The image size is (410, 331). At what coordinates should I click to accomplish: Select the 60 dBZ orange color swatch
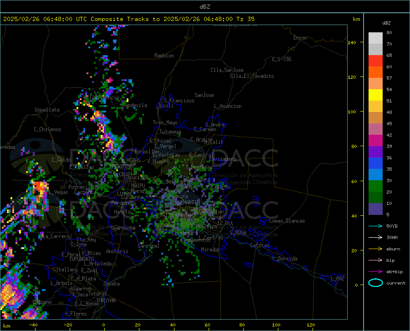[375, 72]
